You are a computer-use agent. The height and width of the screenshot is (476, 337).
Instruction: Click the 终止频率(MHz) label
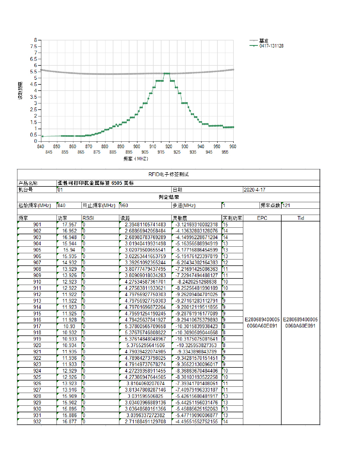click(x=99, y=205)
